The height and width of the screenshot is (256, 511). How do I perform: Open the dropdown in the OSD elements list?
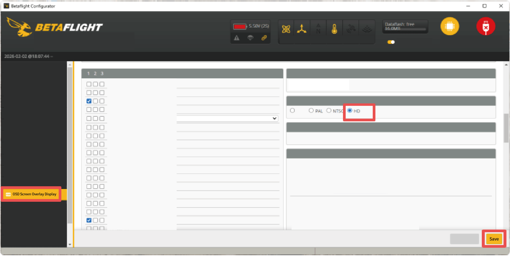pyautogui.click(x=227, y=118)
